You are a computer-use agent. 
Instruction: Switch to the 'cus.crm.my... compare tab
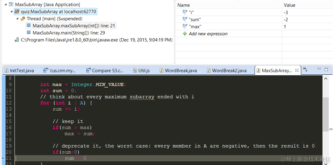click(60, 70)
